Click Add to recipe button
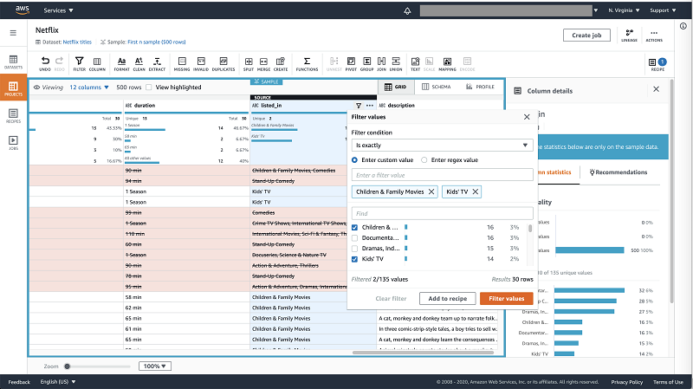This screenshot has width=693, height=389. tap(447, 299)
